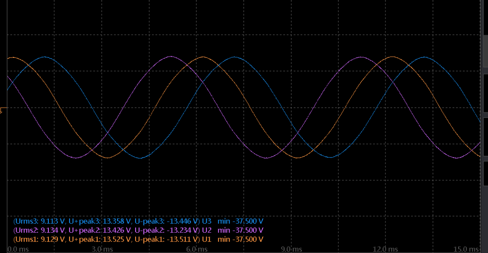The width and height of the screenshot is (488, 253).
Task: Click the U-peak1 -13.511 V reading
Action: pyautogui.click(x=166, y=239)
